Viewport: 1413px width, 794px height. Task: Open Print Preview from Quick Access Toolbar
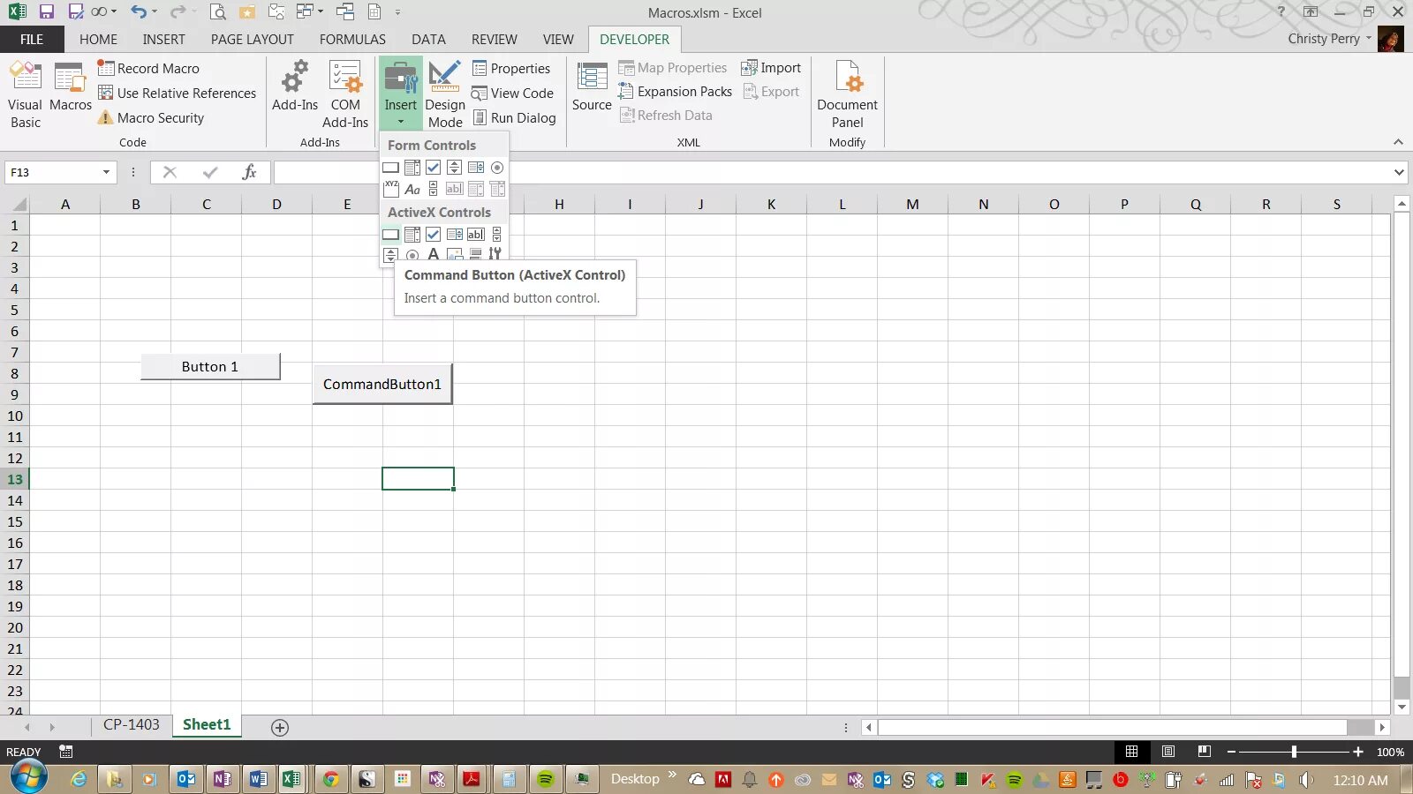point(218,12)
